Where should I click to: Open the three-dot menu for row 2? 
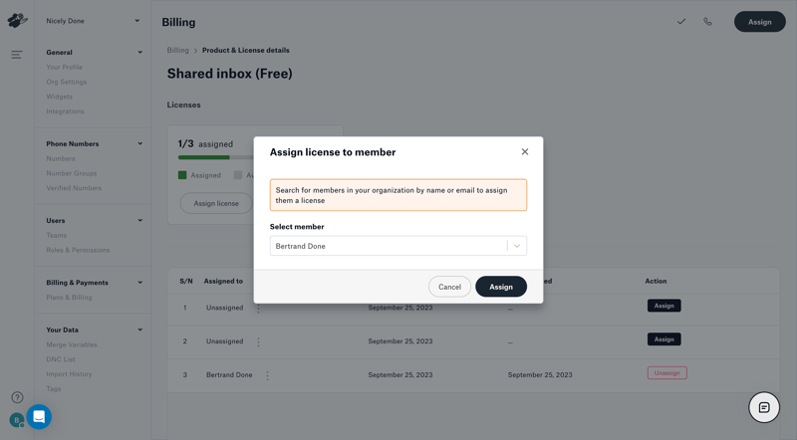click(258, 341)
